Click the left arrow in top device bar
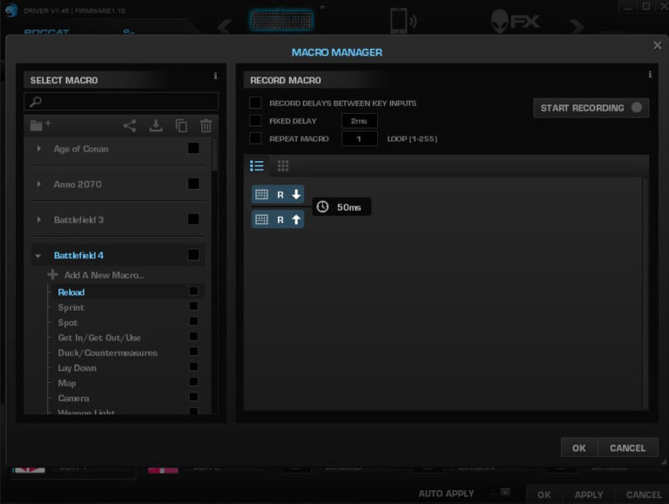Image resolution: width=669 pixels, height=504 pixels. (x=225, y=26)
